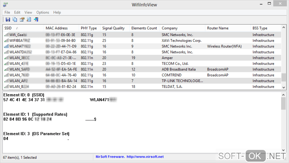Click the network list scroll-up arrow

[x=284, y=27]
